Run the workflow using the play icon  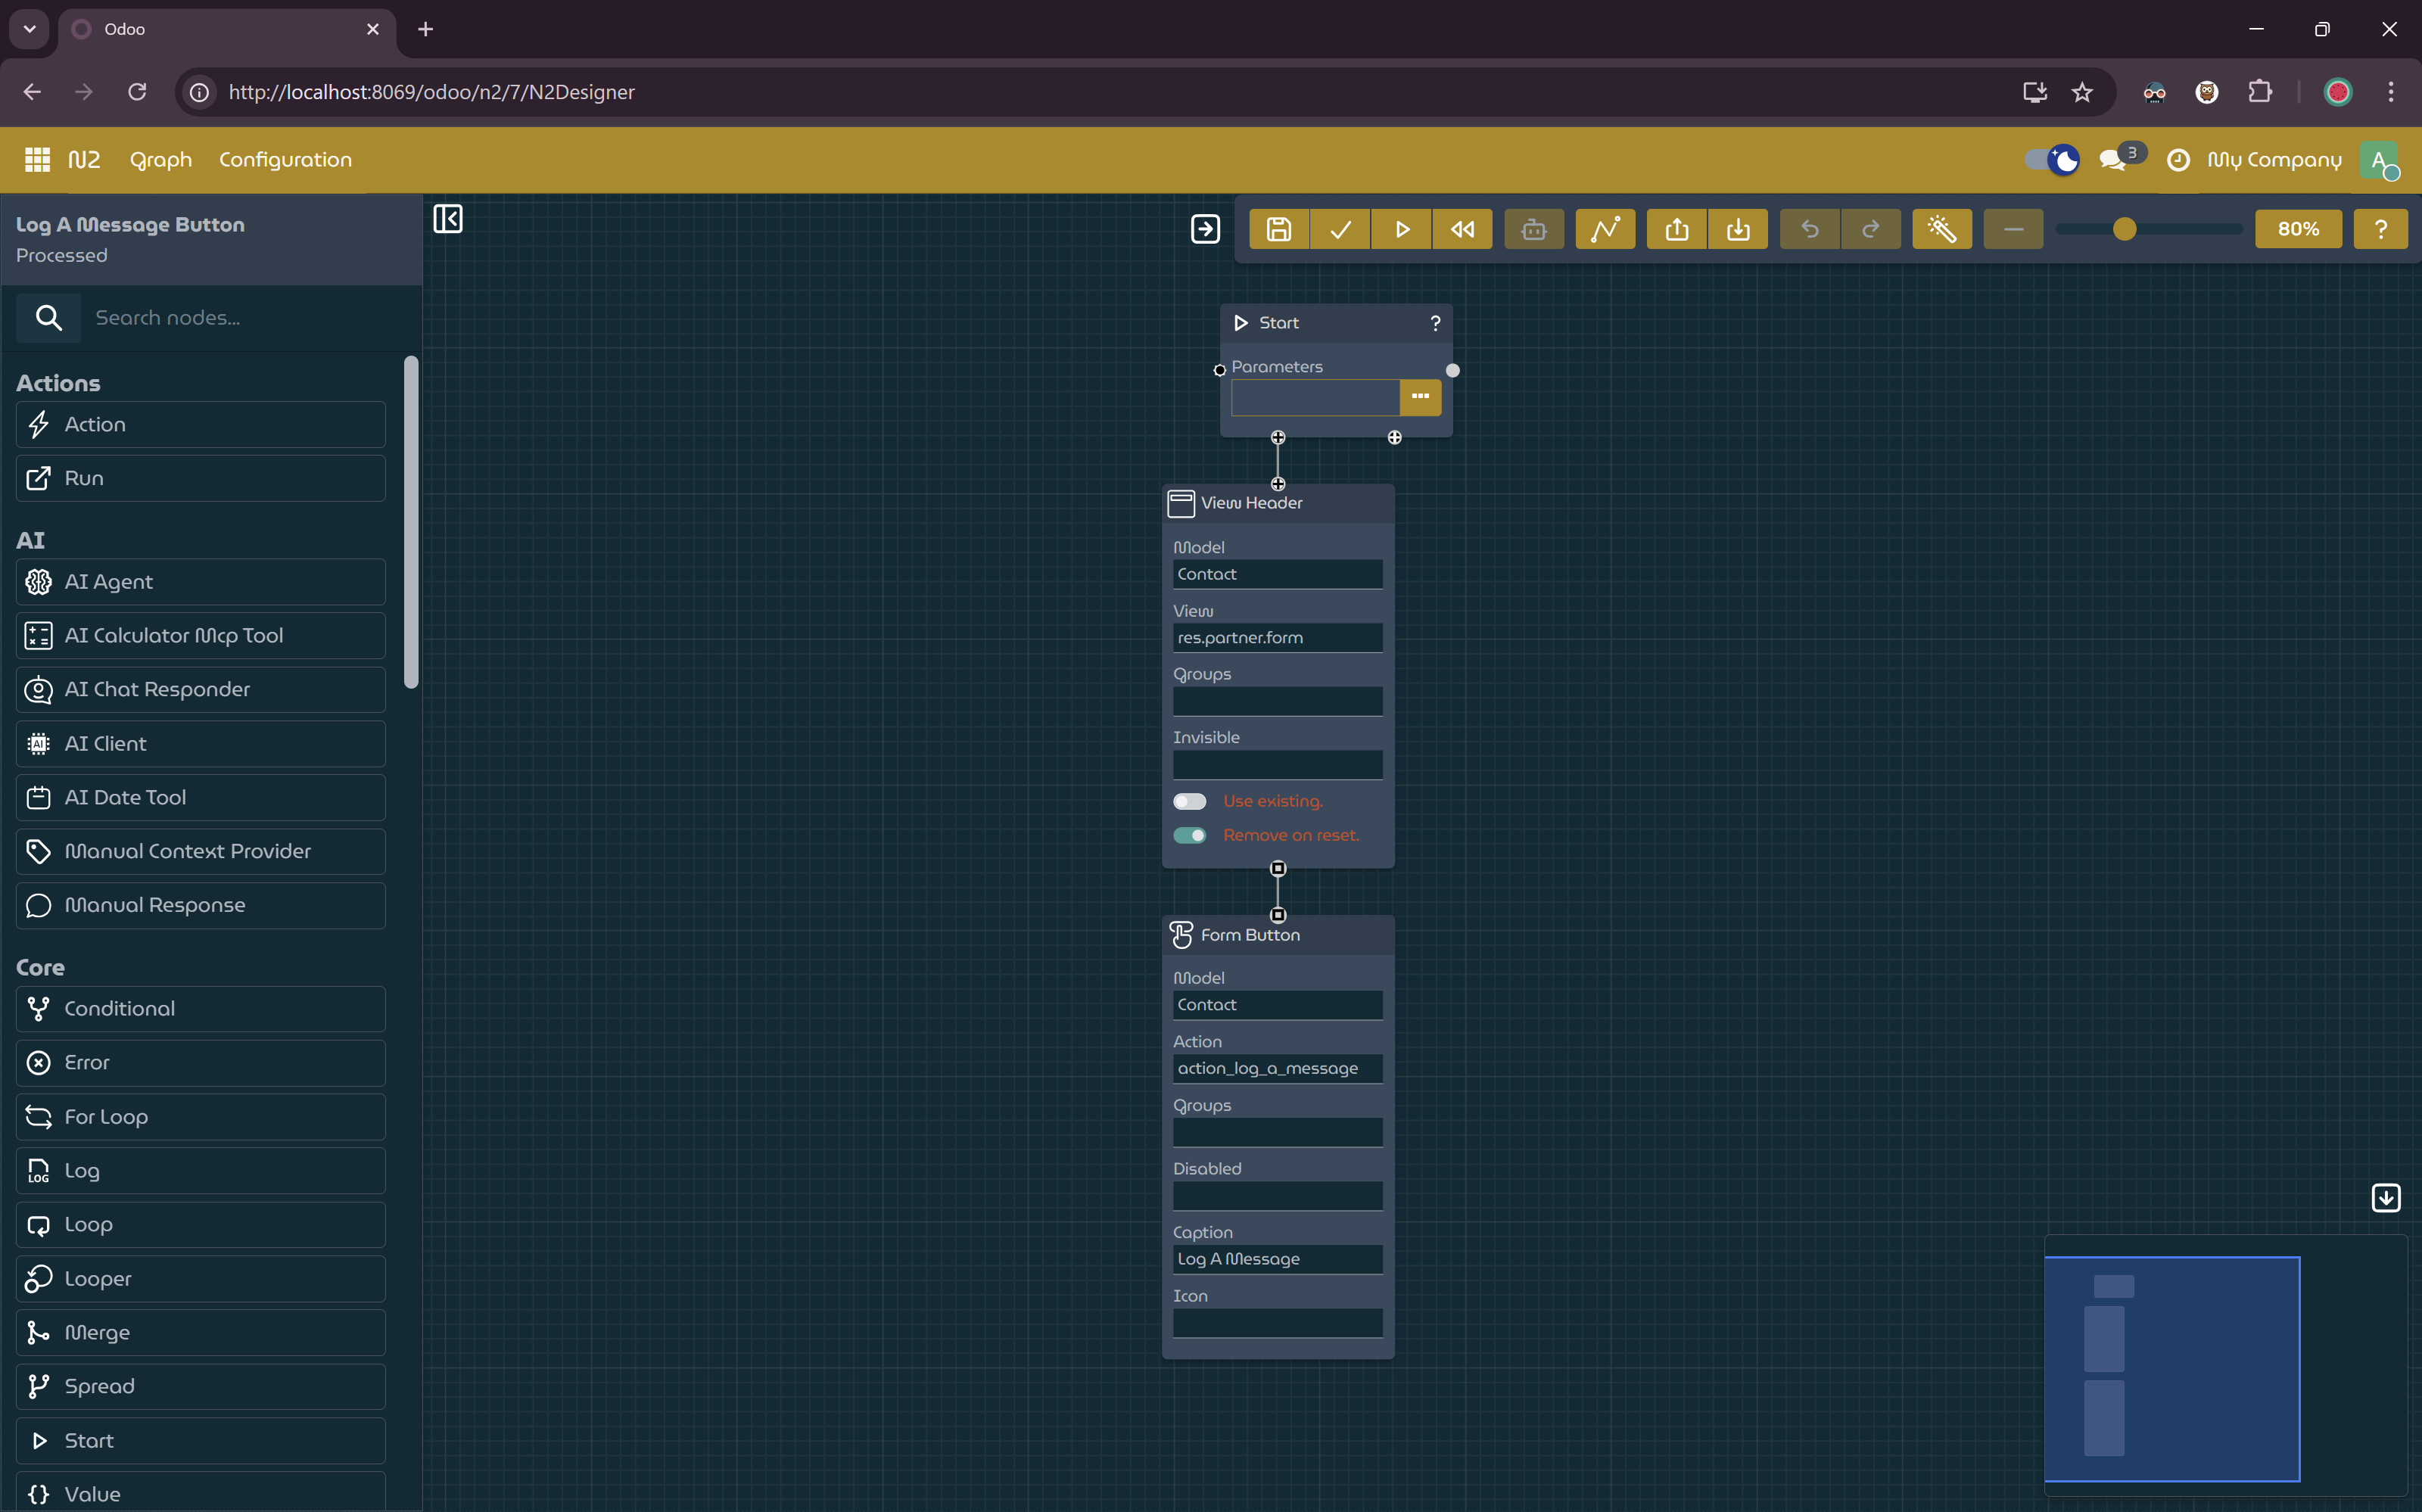click(x=1401, y=229)
